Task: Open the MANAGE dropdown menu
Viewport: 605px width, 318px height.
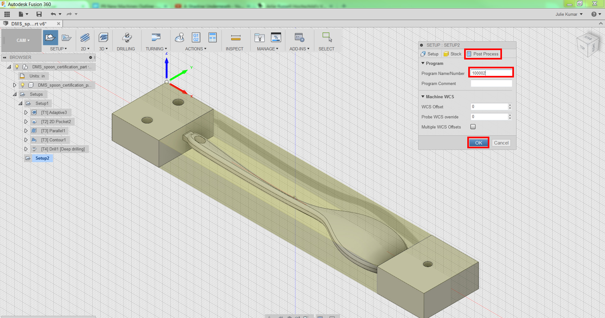Action: pyautogui.click(x=268, y=49)
